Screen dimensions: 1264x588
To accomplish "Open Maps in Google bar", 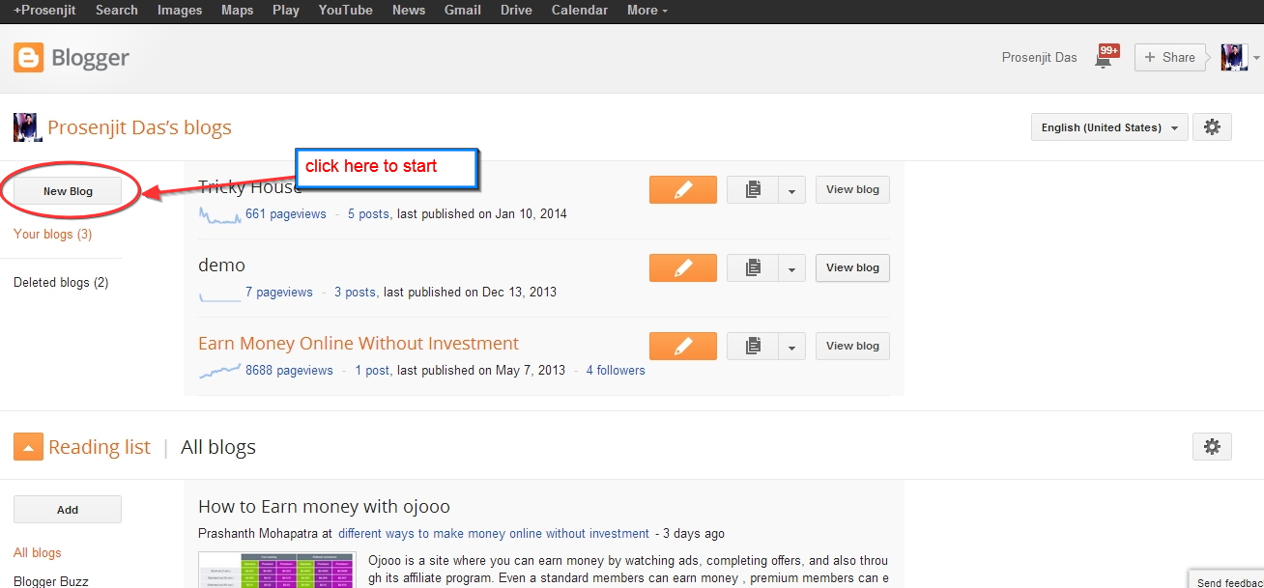I will (x=237, y=10).
